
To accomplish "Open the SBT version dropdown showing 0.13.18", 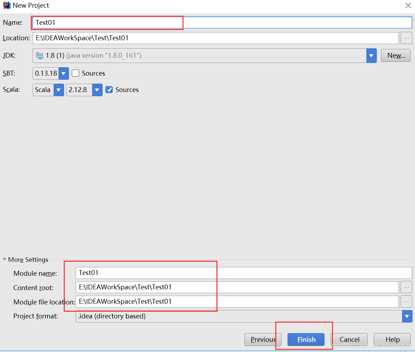I will pos(64,73).
